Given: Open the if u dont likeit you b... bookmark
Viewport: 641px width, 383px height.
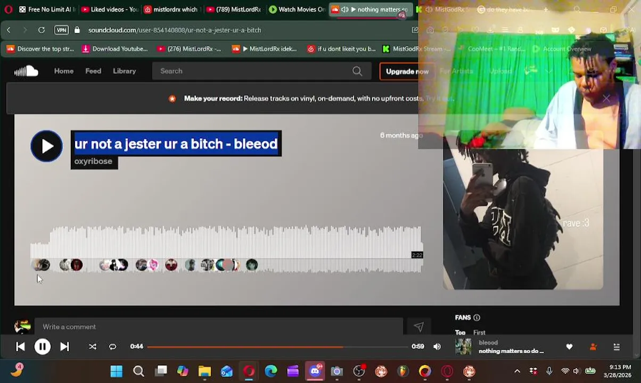Looking at the screenshot, I should 342,49.
